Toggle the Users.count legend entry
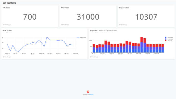Viewport: 176px width, 99px height. (x=81, y=37)
